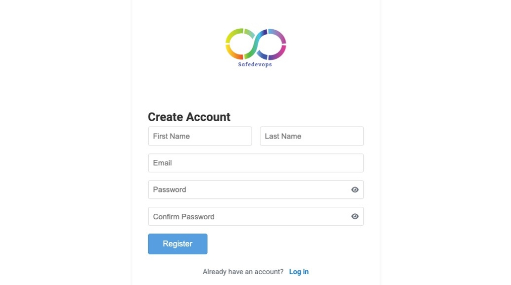Click the text Already have an account
This screenshot has width=511, height=285.
pos(242,271)
